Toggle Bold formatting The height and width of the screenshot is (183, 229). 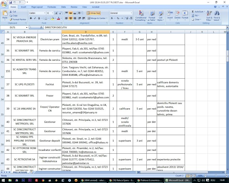pyautogui.click(x=31, y=18)
